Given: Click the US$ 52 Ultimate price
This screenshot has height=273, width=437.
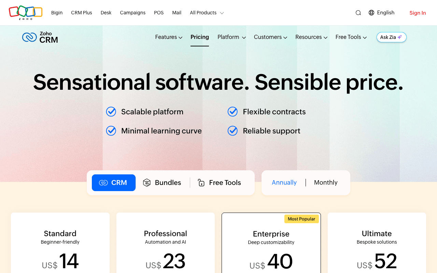Looking at the screenshot, I should click(377, 261).
